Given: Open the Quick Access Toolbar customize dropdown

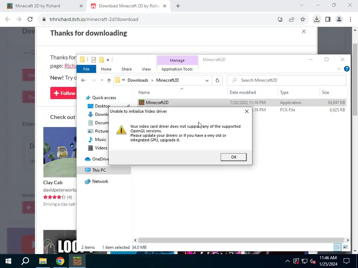Looking at the screenshot, I should point(108,60).
